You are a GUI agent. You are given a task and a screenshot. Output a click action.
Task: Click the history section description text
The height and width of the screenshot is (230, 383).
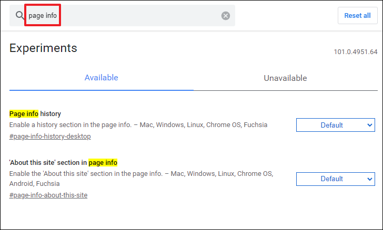tap(138, 124)
